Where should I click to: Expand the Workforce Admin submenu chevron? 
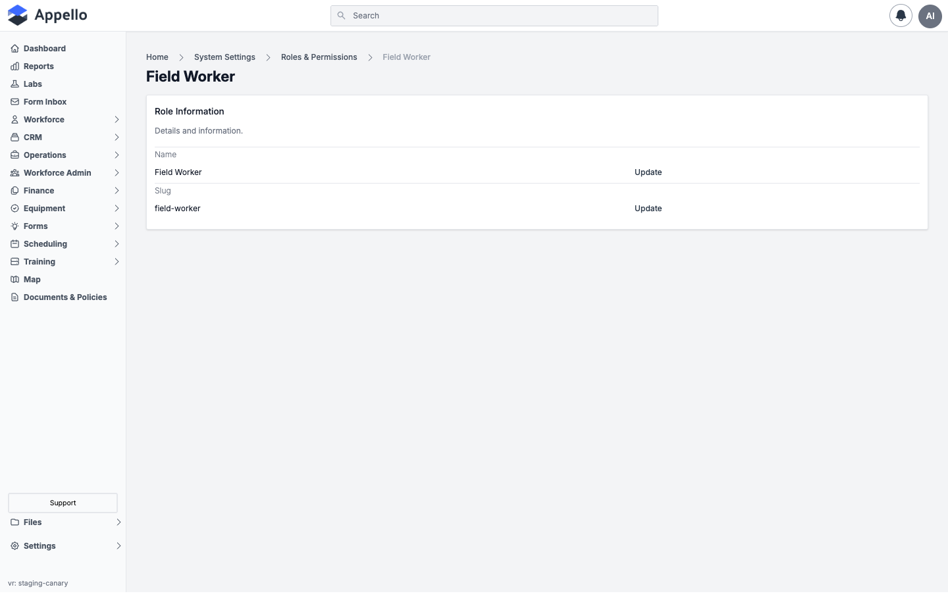pos(117,173)
